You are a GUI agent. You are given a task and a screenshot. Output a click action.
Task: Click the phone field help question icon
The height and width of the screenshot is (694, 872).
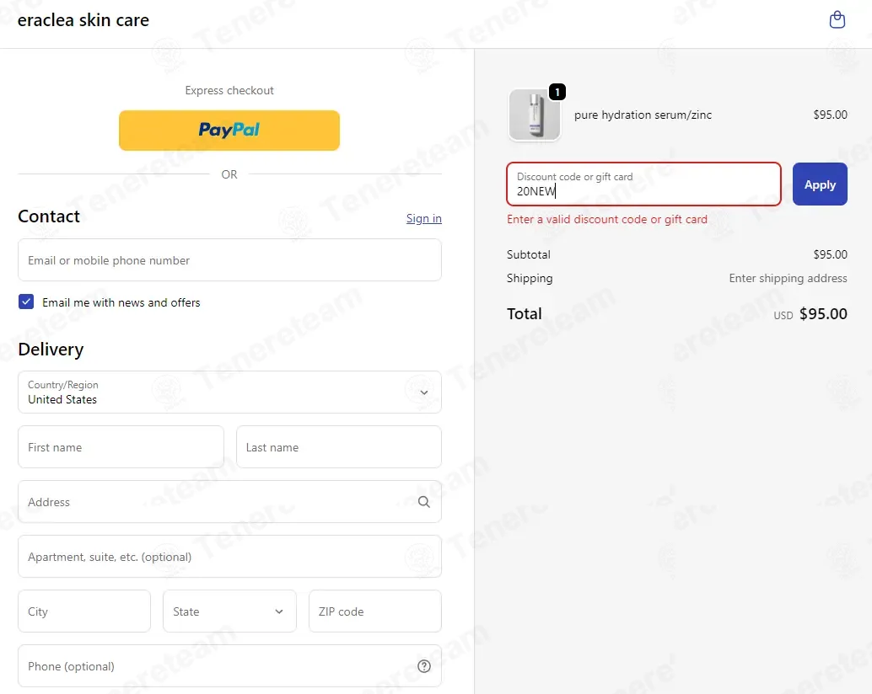pos(424,666)
